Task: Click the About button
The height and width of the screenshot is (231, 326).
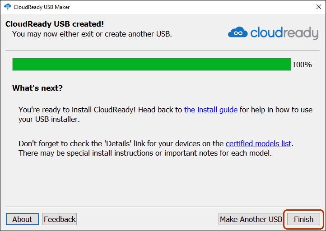Action: (x=22, y=219)
